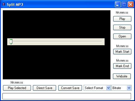Expand the Bitrate dropdown arrow
Image resolution: width=135 pixels, height=101 pixels.
(x=129, y=88)
